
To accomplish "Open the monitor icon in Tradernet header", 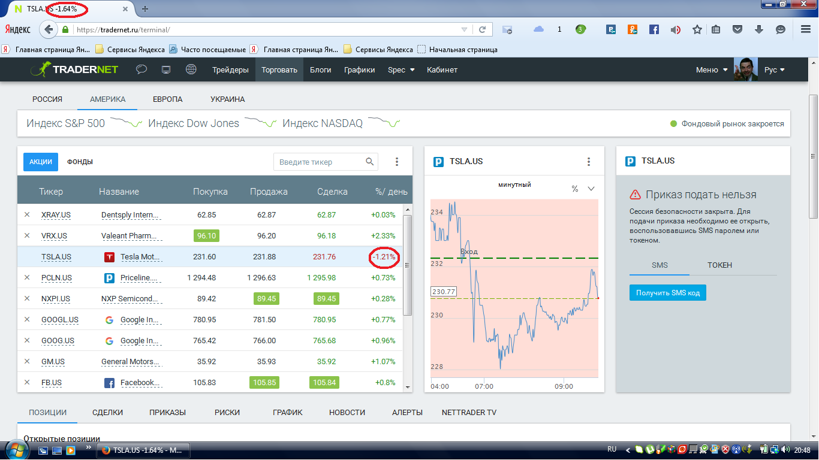I will (166, 69).
